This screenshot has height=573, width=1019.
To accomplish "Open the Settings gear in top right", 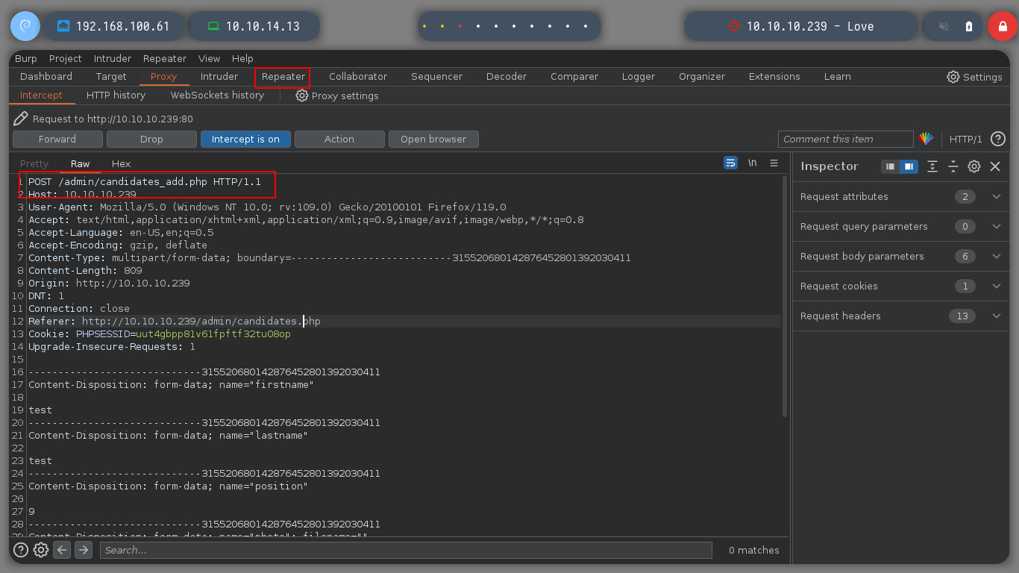I will [974, 77].
